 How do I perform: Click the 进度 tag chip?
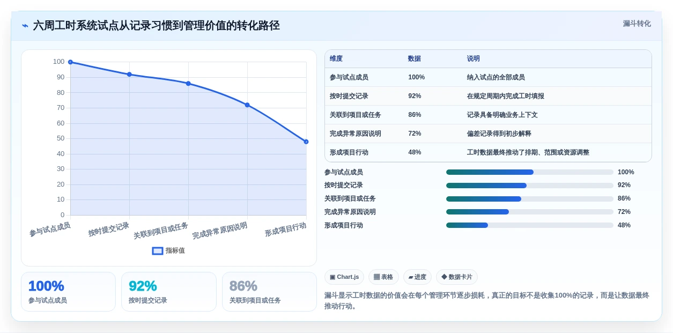(417, 277)
